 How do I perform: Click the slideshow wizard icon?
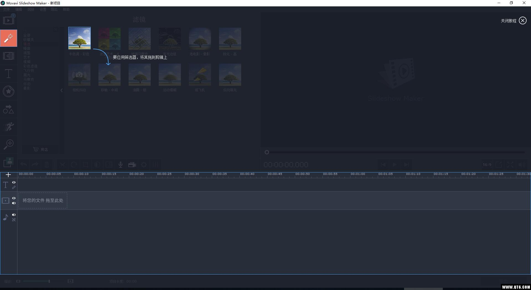tap(9, 162)
